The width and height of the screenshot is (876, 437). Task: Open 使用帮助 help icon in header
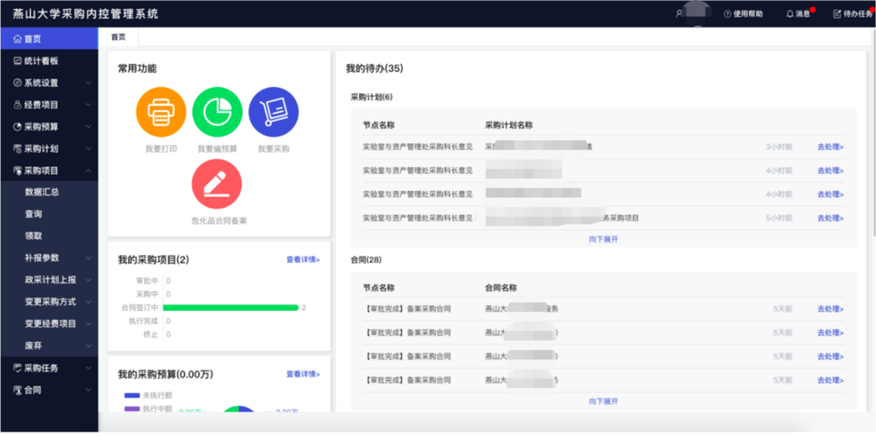point(727,14)
